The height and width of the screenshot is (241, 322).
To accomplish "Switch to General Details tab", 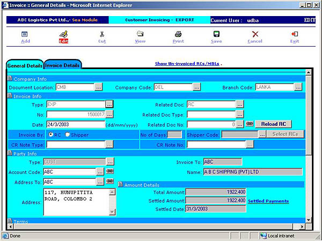I will [25, 65].
